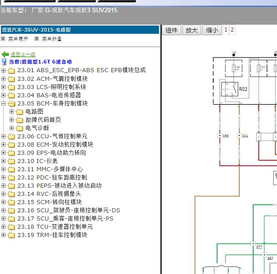
Task: Select the 23.04 BAS-电池传感器 label
Action: point(49,95)
